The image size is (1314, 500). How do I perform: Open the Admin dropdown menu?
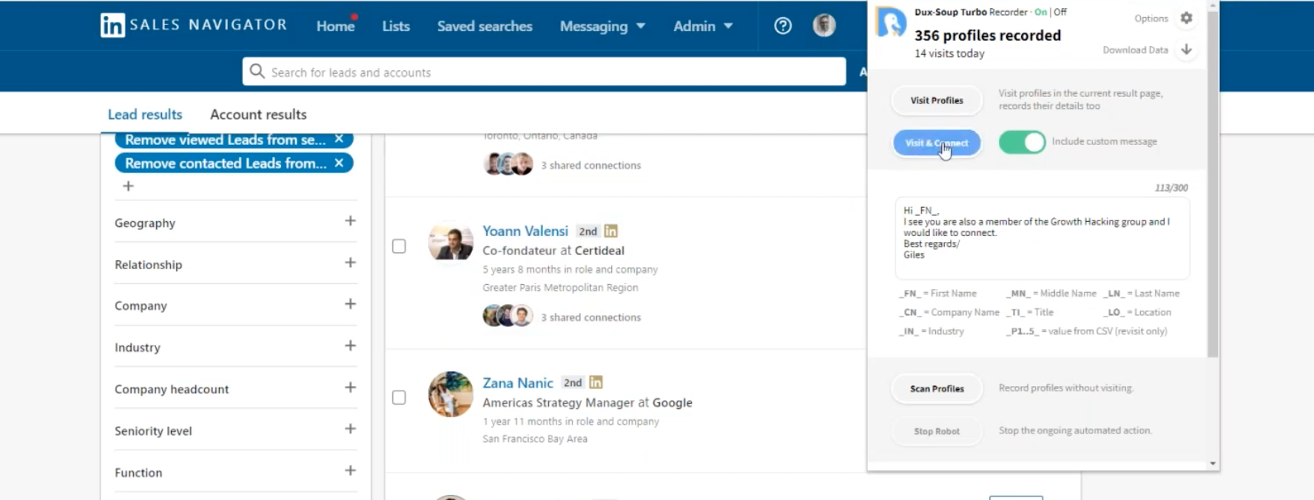click(x=703, y=26)
